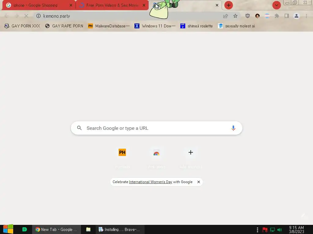The width and height of the screenshot is (313, 234).
Task: Open the Installing Brave taskbar window
Action: (120, 229)
